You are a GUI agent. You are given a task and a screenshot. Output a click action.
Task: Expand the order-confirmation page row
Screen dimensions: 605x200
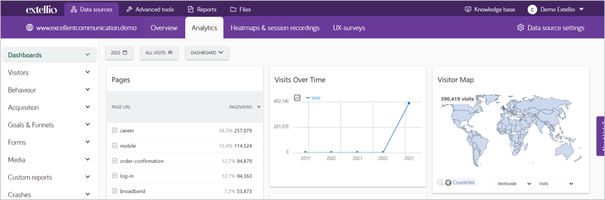pos(114,161)
